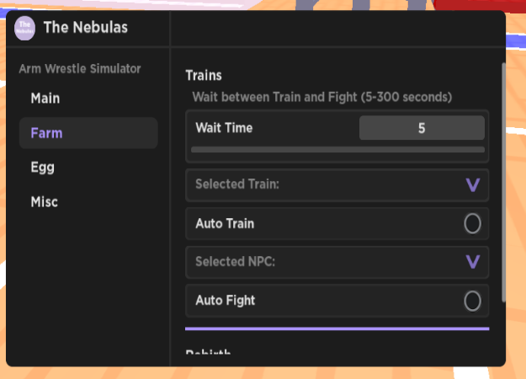Screen dimensions: 526x379
Task: Click the Trains section heading
Action: click(204, 76)
